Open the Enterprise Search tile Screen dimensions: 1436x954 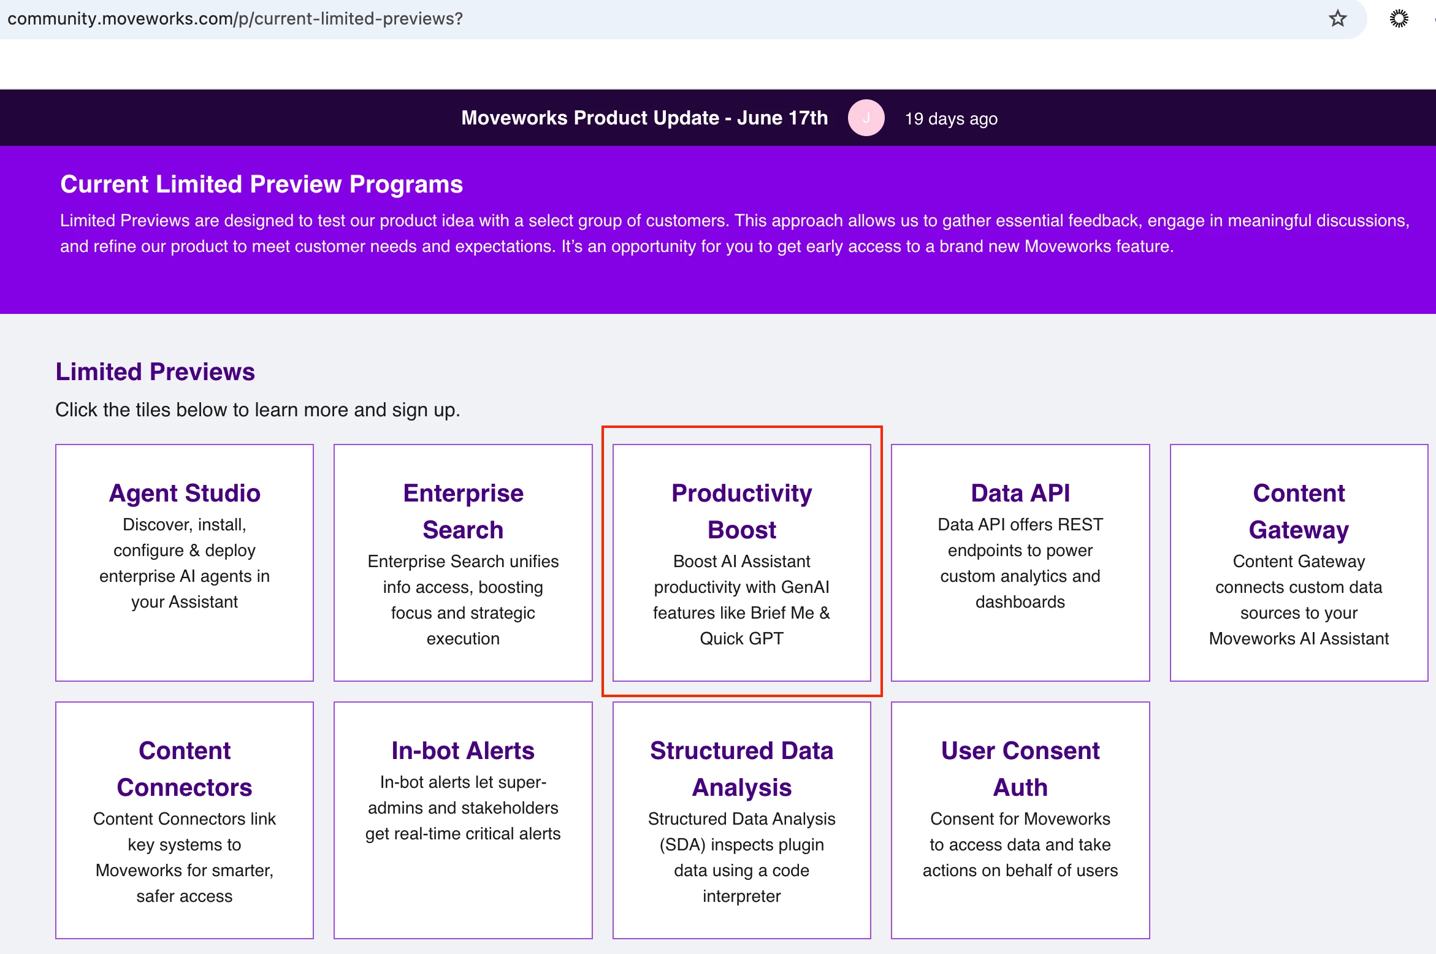463,562
